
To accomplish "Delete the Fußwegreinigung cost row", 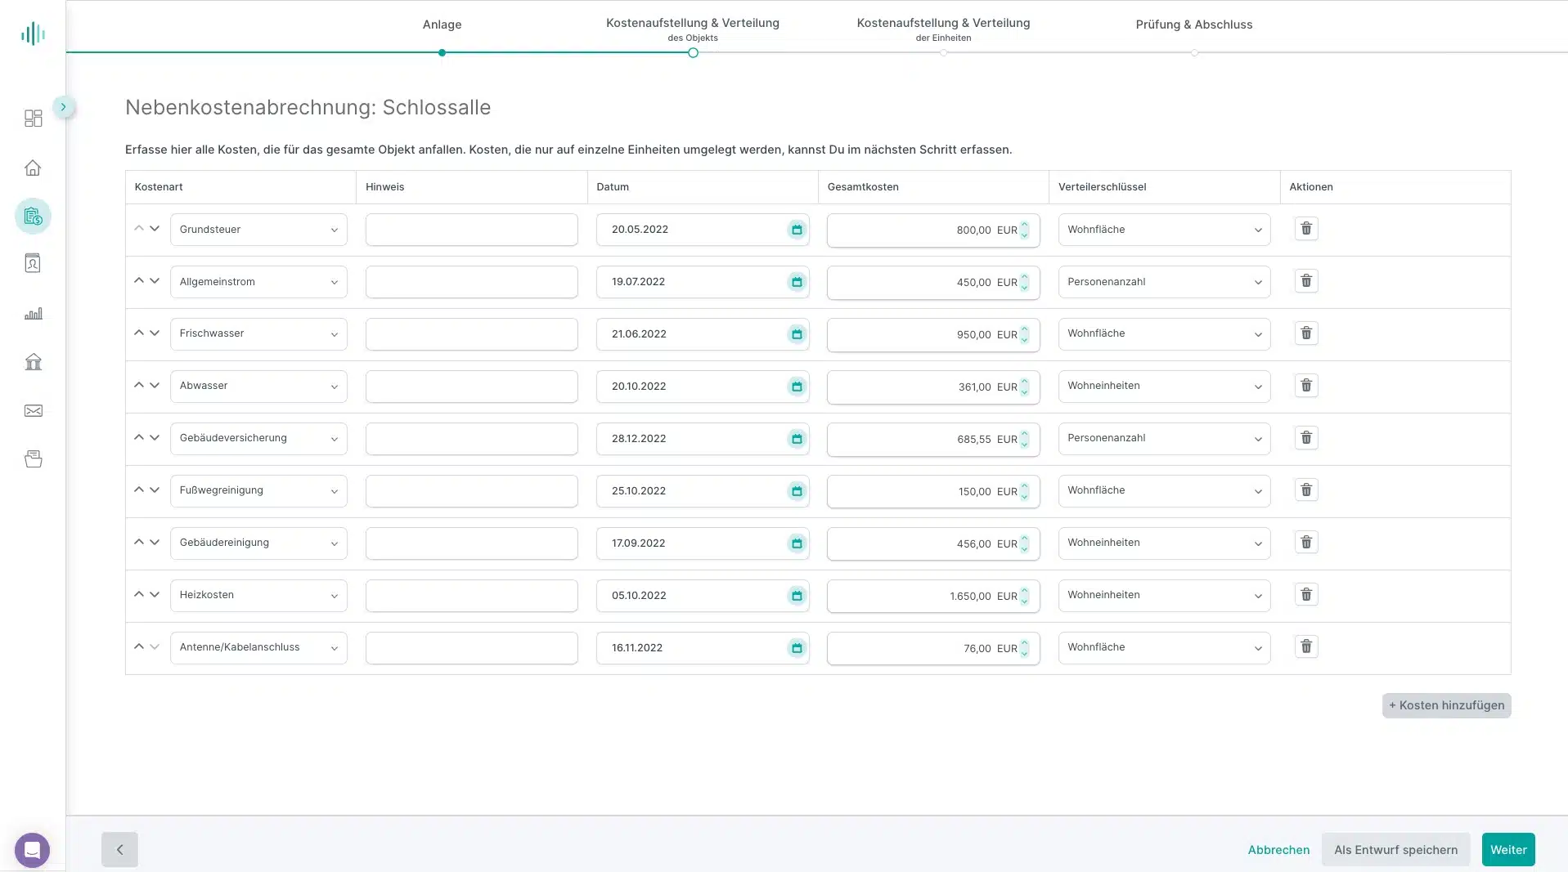I will [1306, 490].
